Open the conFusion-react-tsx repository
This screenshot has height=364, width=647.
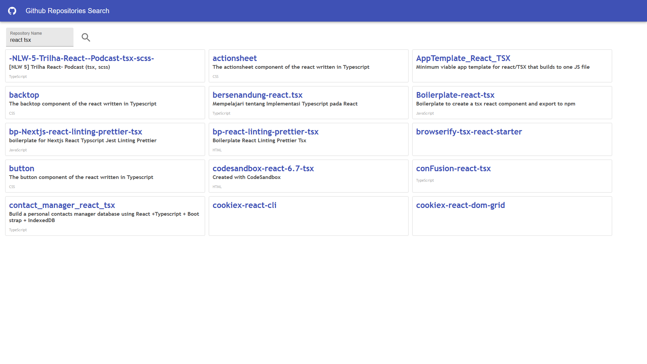[x=453, y=169]
